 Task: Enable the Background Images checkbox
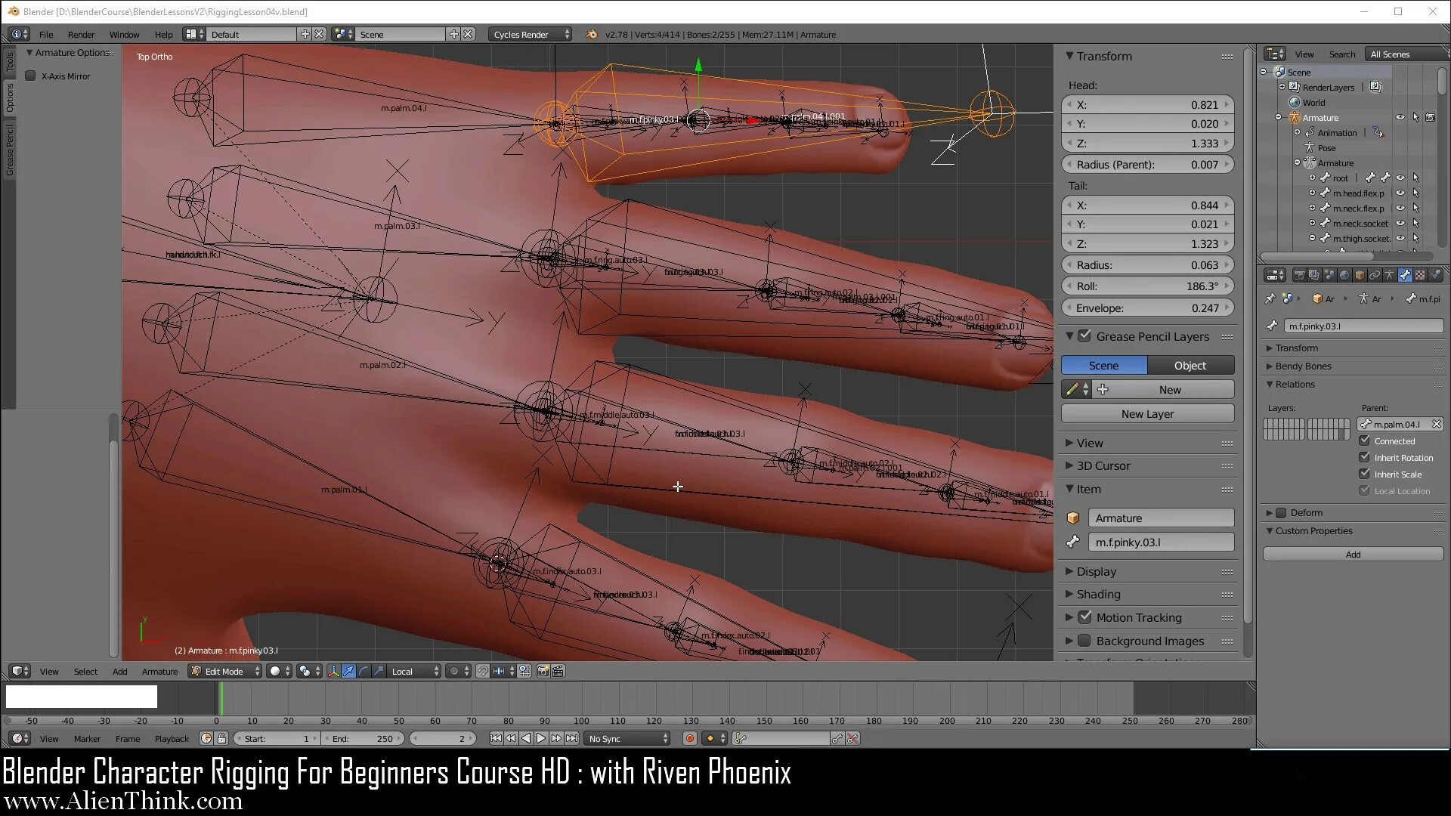[1084, 641]
